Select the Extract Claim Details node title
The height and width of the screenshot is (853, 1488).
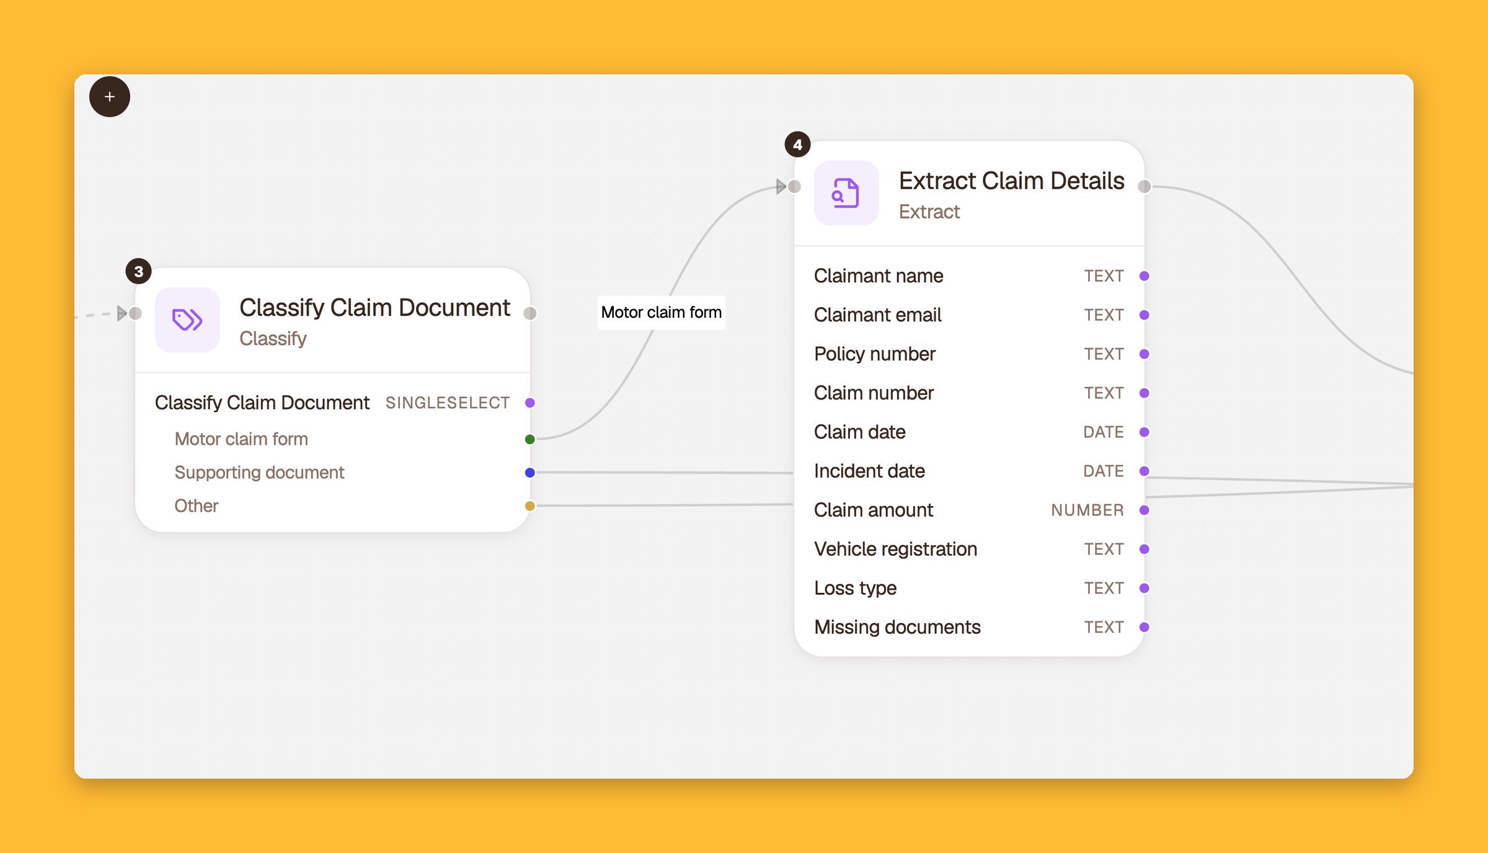[x=1011, y=180]
